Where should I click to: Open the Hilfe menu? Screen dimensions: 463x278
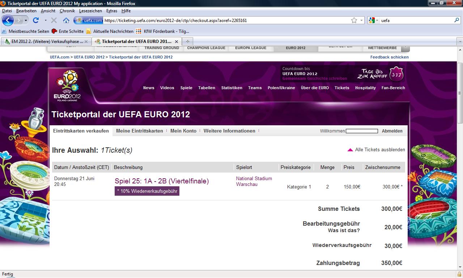pos(126,11)
